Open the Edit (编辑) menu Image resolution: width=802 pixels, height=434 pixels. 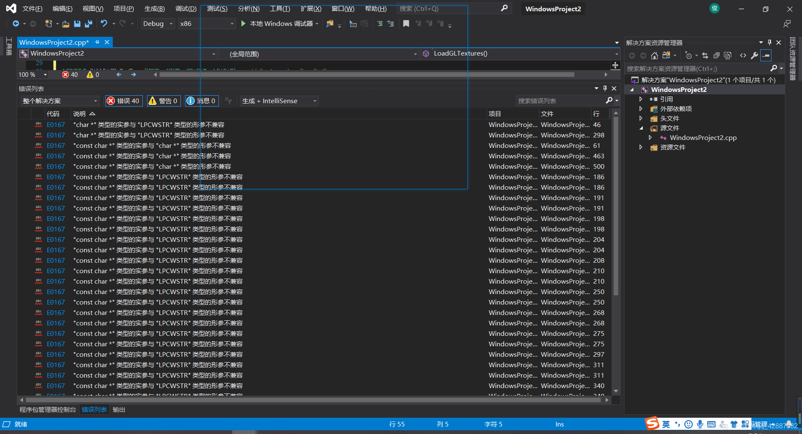click(x=62, y=9)
